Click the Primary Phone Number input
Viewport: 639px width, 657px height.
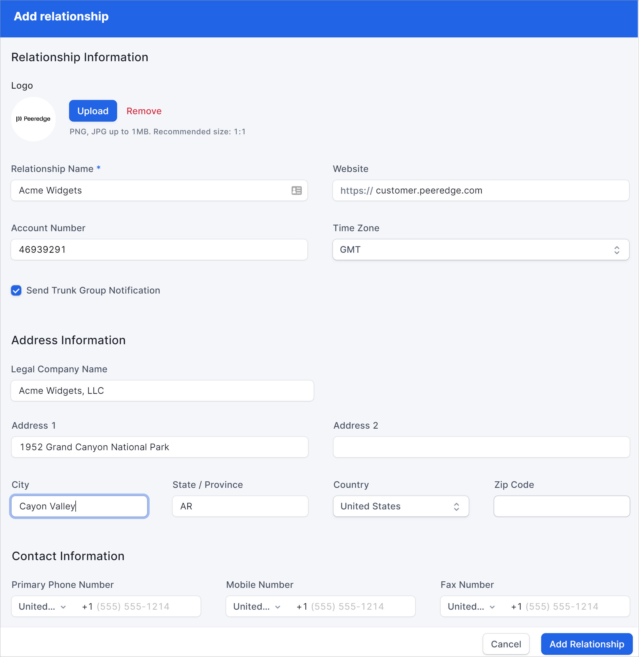[x=141, y=606]
